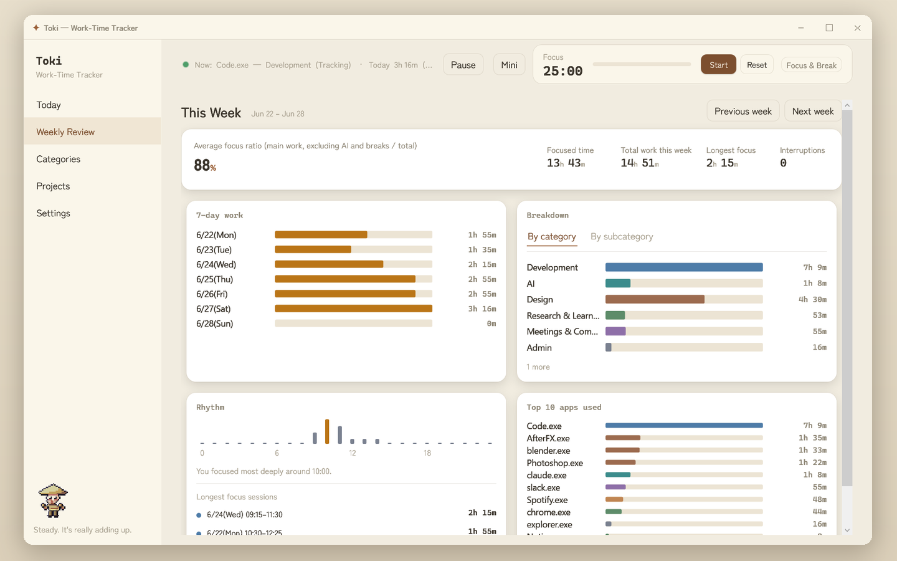Click the scrollbar down arrow
This screenshot has width=897, height=561.
coord(847,530)
